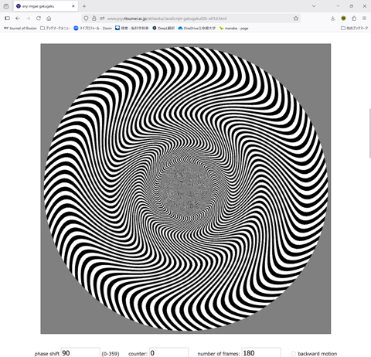Open the site permissions icon in the address bar

pyautogui.click(x=102, y=19)
